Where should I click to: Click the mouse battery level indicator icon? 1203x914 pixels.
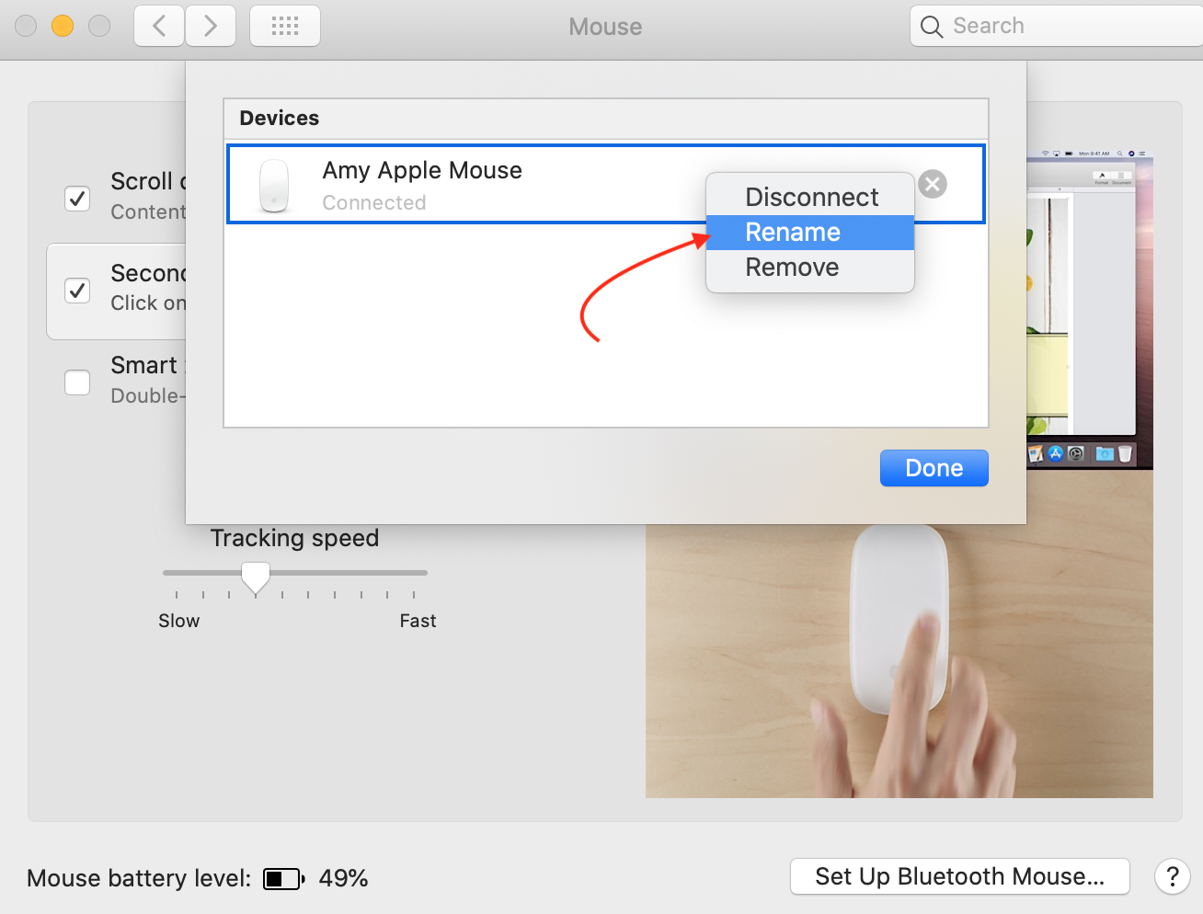click(x=283, y=878)
